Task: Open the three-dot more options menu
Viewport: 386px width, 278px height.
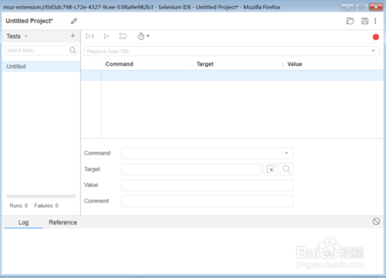Action: pyautogui.click(x=375, y=21)
